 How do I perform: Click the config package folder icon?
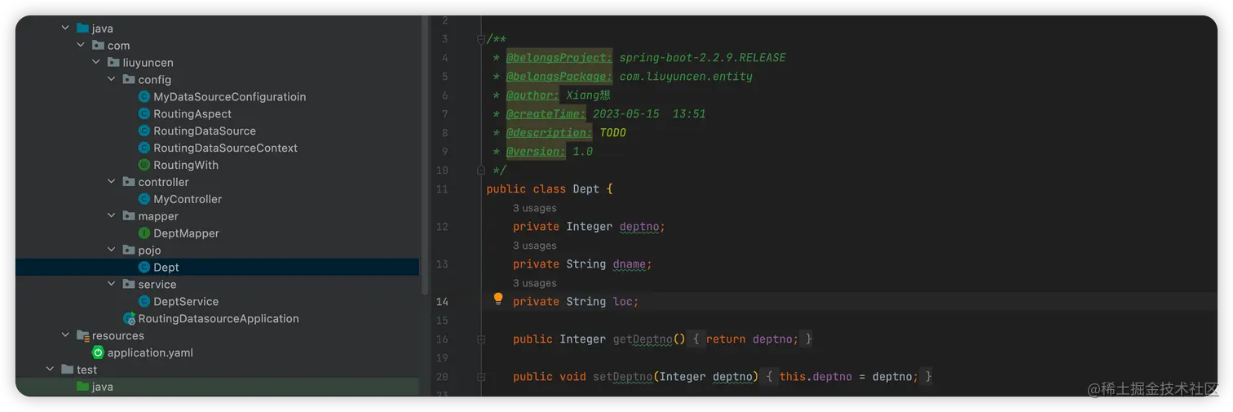(129, 79)
